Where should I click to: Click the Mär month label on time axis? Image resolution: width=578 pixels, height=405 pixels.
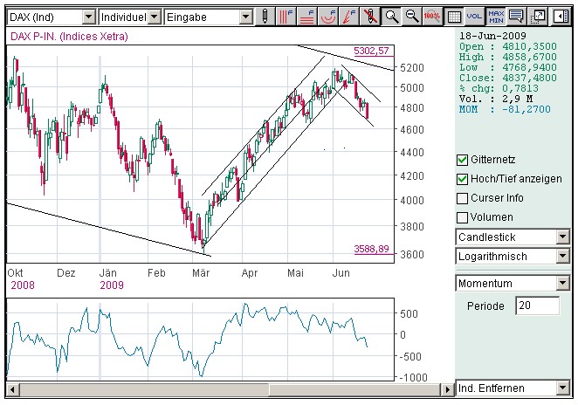tap(201, 273)
